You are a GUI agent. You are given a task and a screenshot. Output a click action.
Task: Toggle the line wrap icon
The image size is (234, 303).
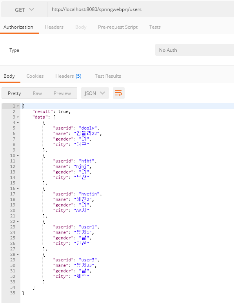[x=119, y=93]
